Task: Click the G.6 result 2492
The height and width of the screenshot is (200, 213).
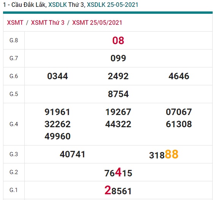Action: pyautogui.click(x=118, y=76)
